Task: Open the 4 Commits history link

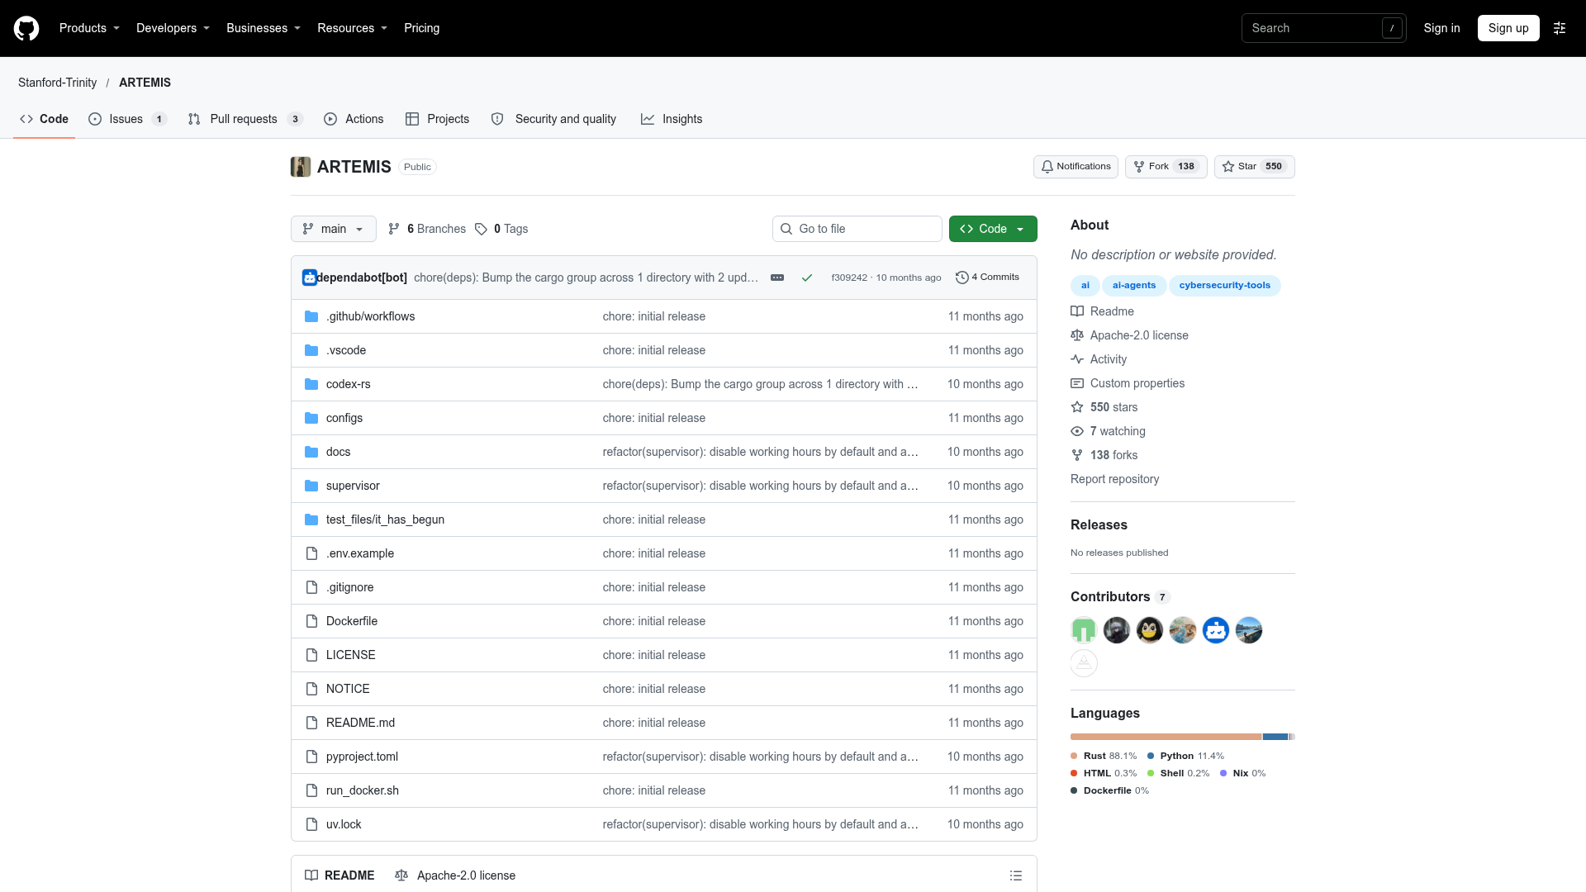Action: [x=987, y=278]
